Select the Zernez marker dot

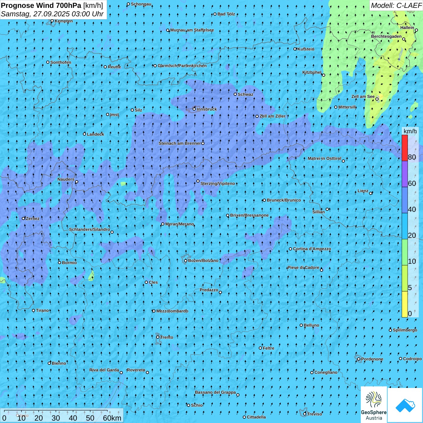click(23, 218)
